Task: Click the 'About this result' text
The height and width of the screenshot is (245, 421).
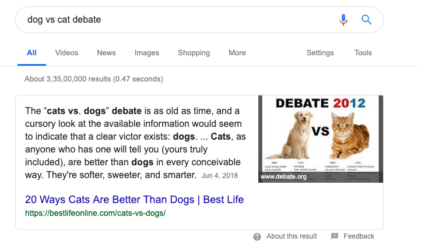Action: coord(292,236)
